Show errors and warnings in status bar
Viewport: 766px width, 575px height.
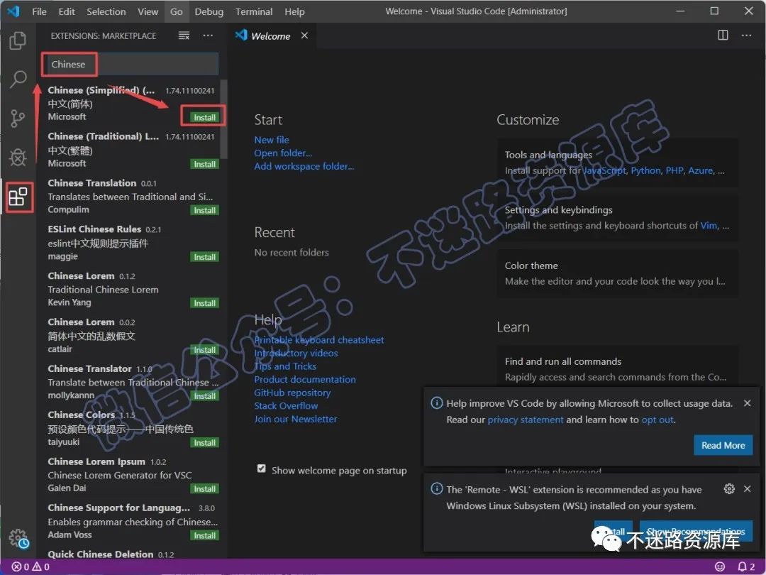click(30, 566)
